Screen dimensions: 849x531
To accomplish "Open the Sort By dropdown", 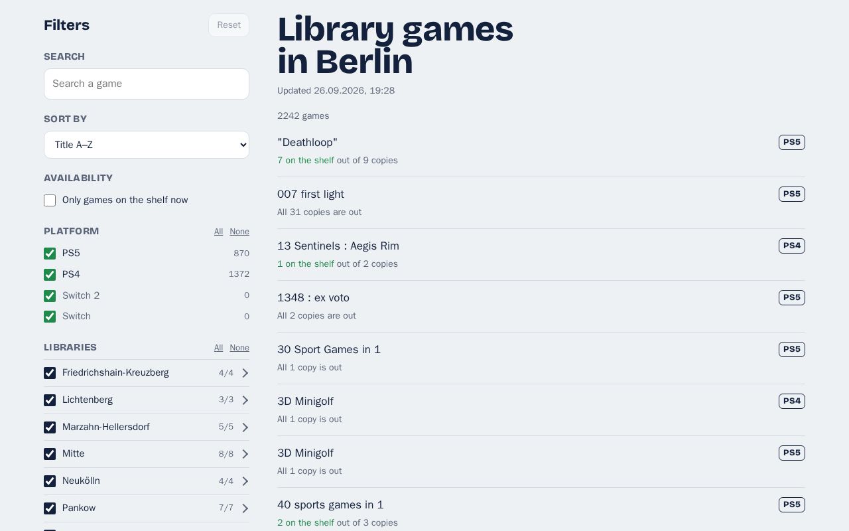I will click(x=147, y=145).
